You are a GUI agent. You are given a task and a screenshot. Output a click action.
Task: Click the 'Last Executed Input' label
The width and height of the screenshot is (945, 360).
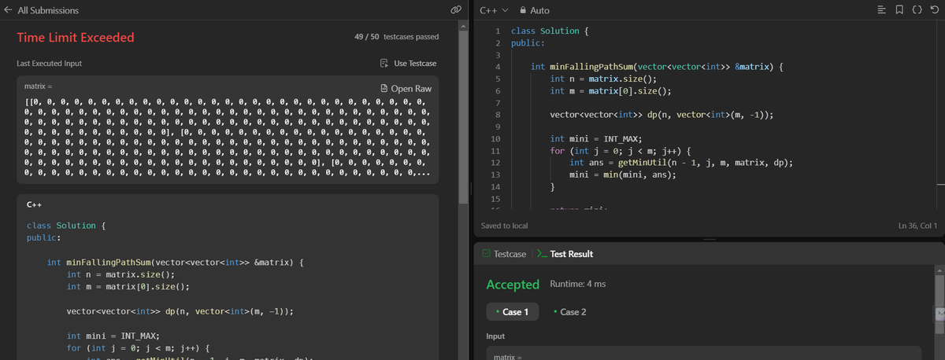coord(49,63)
